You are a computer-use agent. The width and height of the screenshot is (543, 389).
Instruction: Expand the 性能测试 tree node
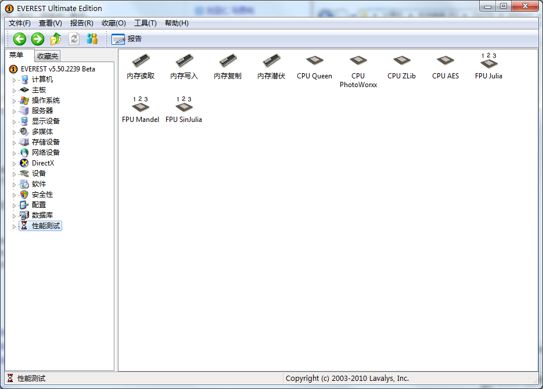[13, 225]
